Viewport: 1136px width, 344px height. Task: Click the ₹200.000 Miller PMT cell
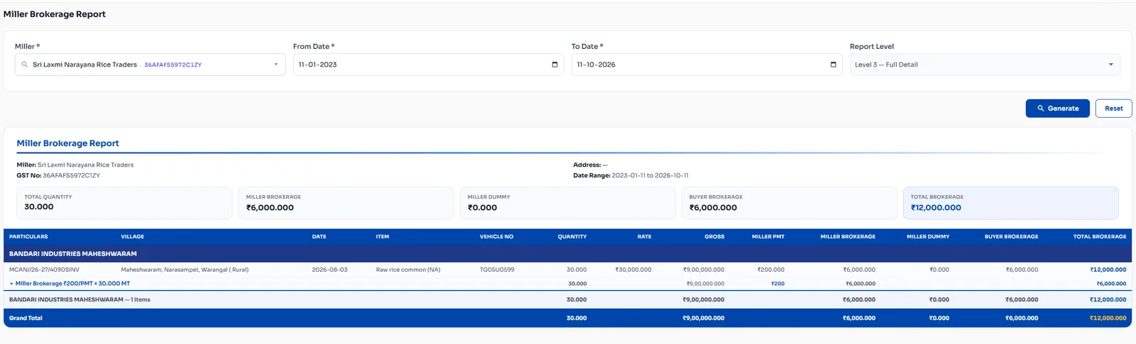pyautogui.click(x=770, y=270)
